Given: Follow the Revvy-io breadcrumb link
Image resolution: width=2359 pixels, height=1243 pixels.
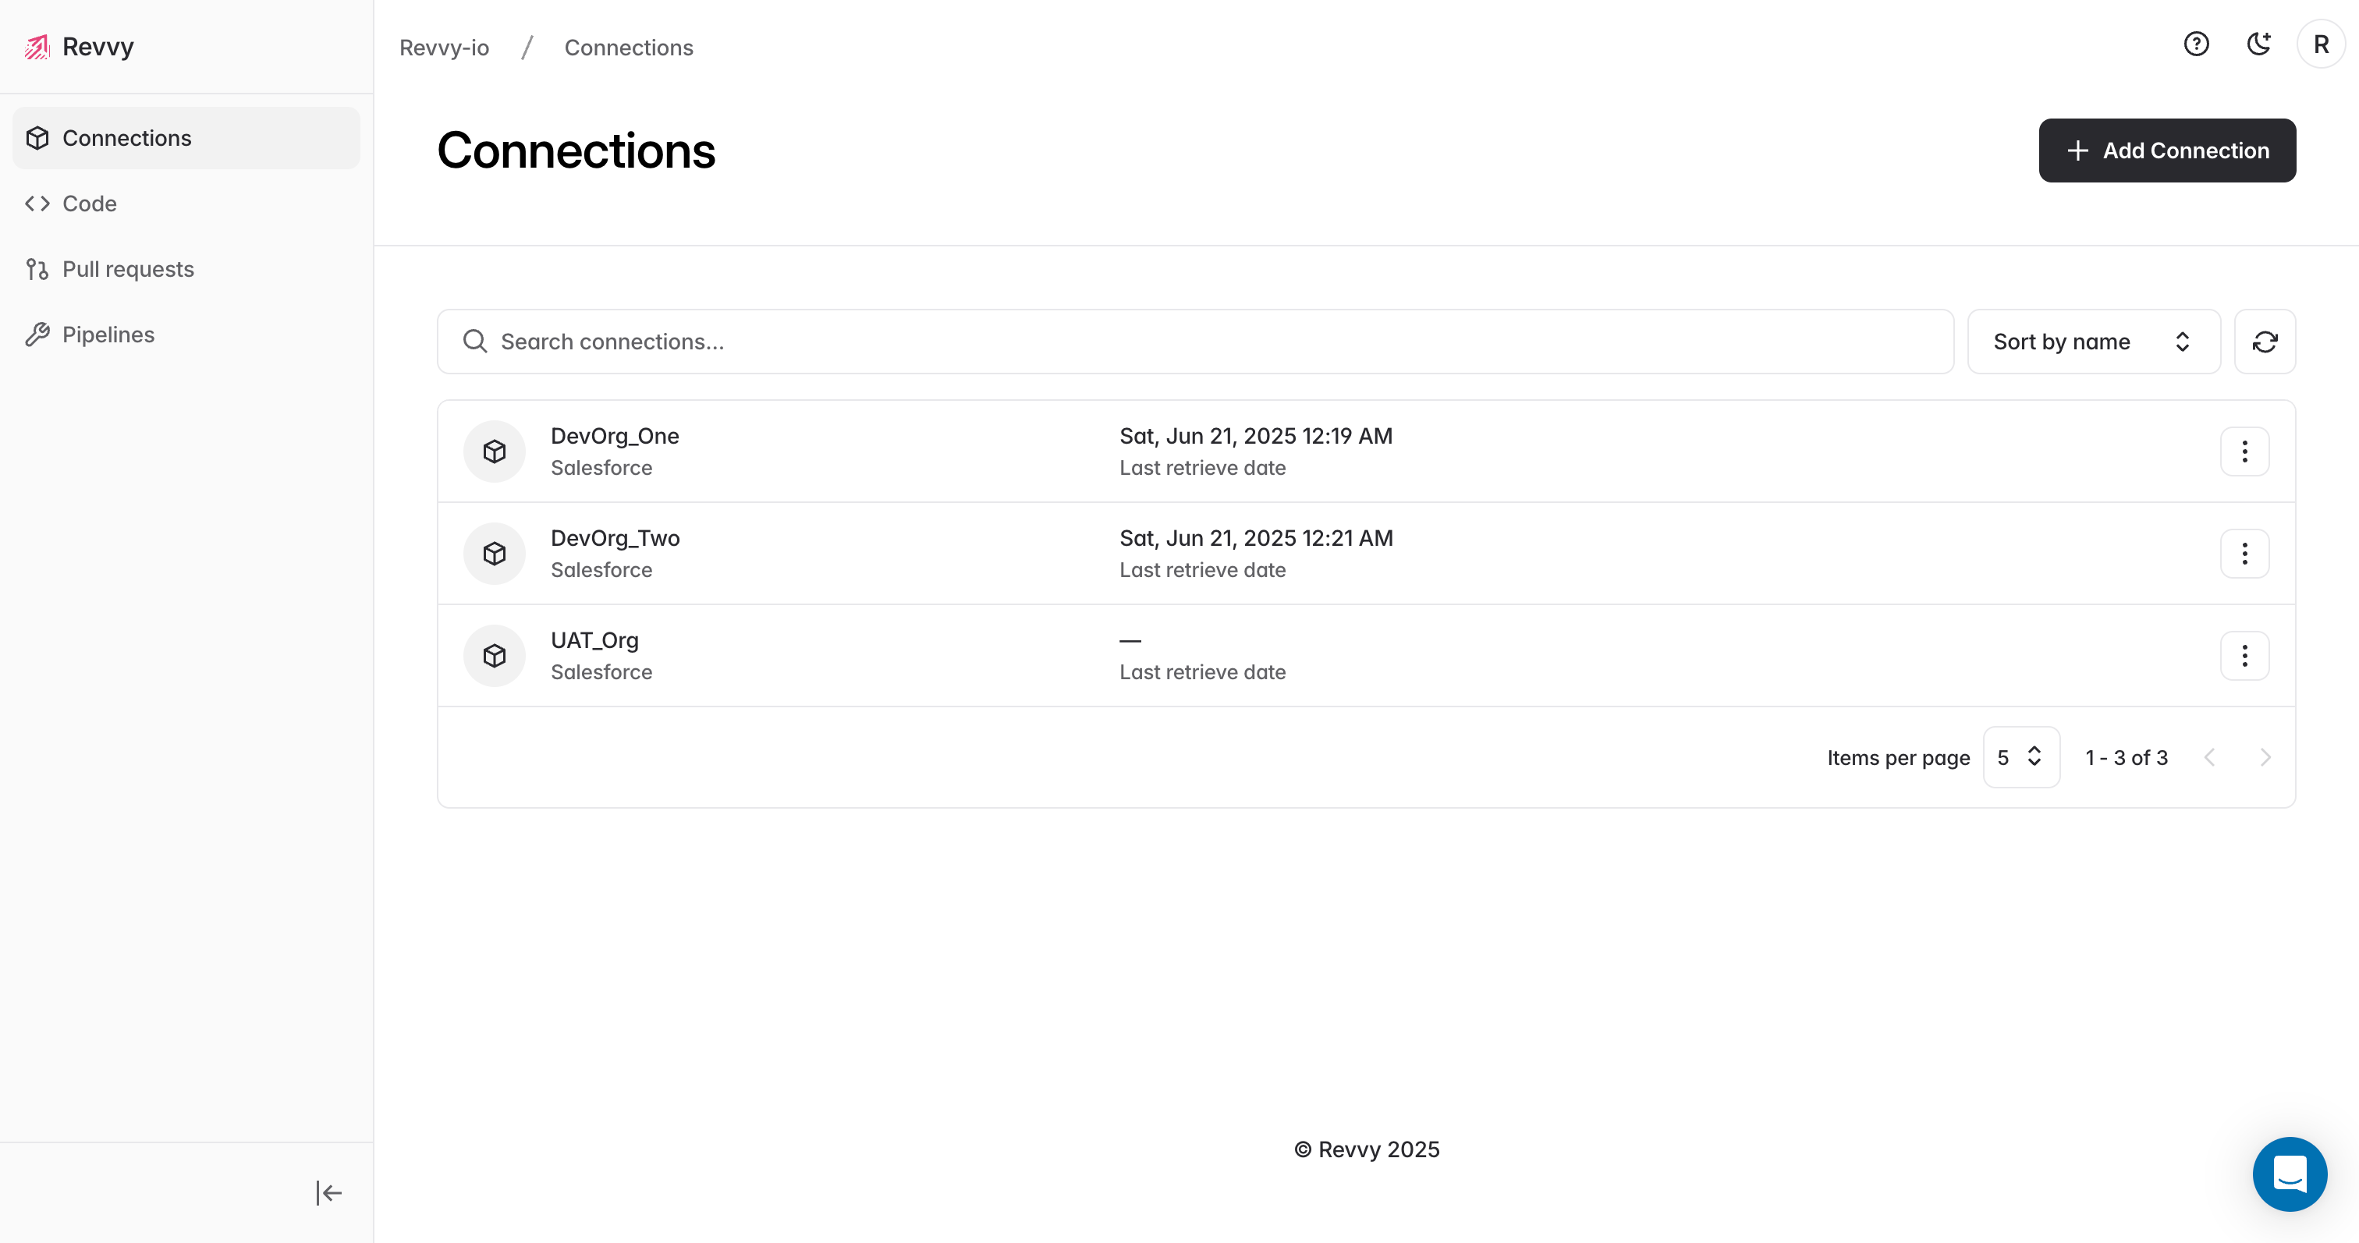Looking at the screenshot, I should [444, 48].
